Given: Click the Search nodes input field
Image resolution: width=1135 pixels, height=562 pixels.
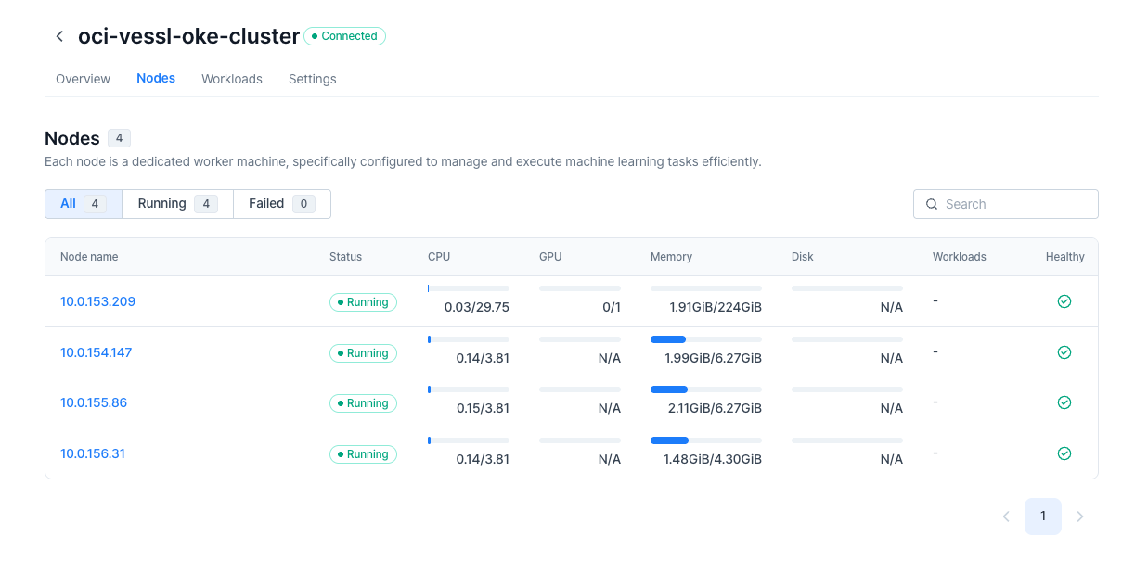Looking at the screenshot, I should coord(1006,204).
